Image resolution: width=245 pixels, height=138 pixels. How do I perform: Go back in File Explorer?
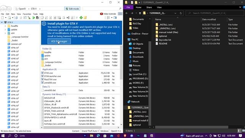click(x=127, y=13)
